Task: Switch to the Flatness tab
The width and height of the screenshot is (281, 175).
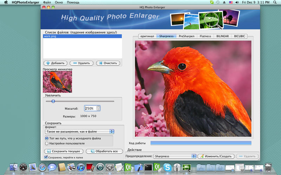Action: pos(205,36)
